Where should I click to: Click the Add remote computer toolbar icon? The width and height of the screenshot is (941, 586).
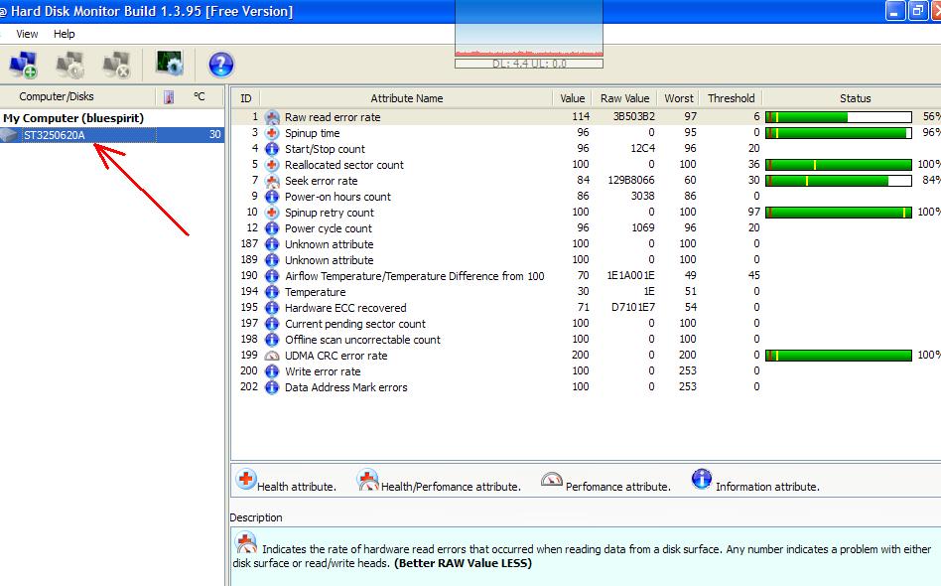pyautogui.click(x=23, y=66)
